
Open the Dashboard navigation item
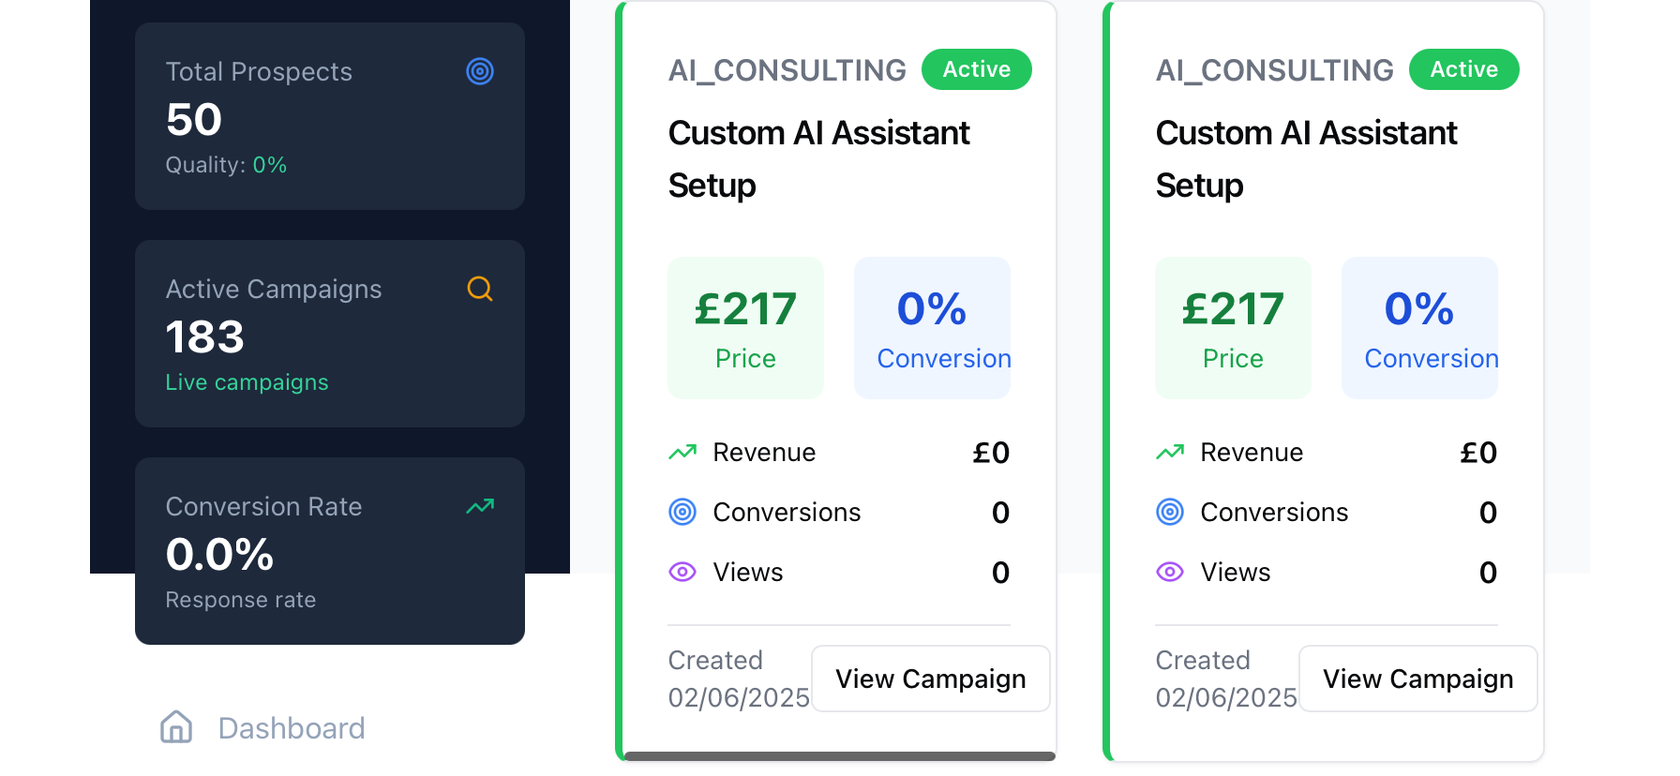click(291, 728)
